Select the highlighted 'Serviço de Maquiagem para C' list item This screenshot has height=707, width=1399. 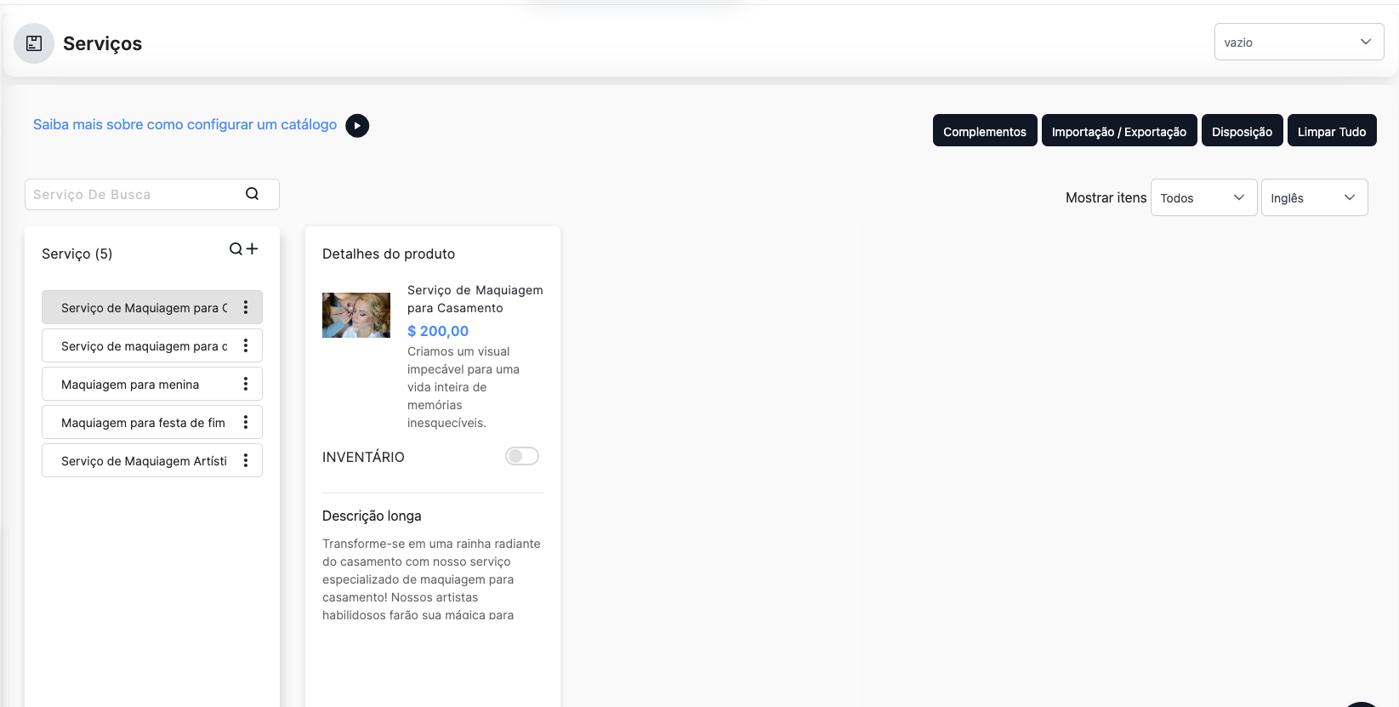click(x=152, y=307)
